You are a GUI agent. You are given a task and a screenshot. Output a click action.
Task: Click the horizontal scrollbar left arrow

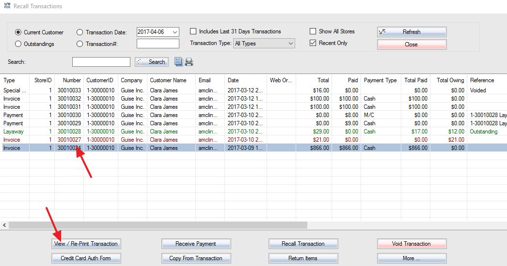point(4,225)
